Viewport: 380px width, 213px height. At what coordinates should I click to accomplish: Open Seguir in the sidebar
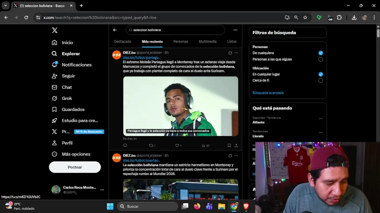pos(63,76)
